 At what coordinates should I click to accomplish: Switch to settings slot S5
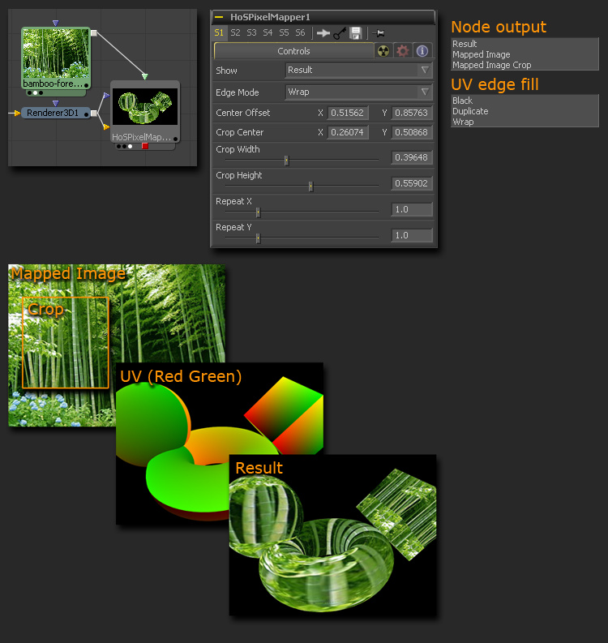[284, 32]
